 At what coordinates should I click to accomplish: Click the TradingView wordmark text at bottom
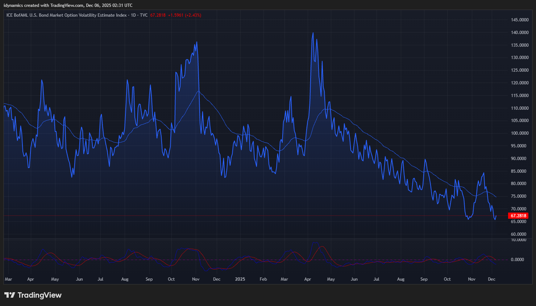(x=40, y=295)
